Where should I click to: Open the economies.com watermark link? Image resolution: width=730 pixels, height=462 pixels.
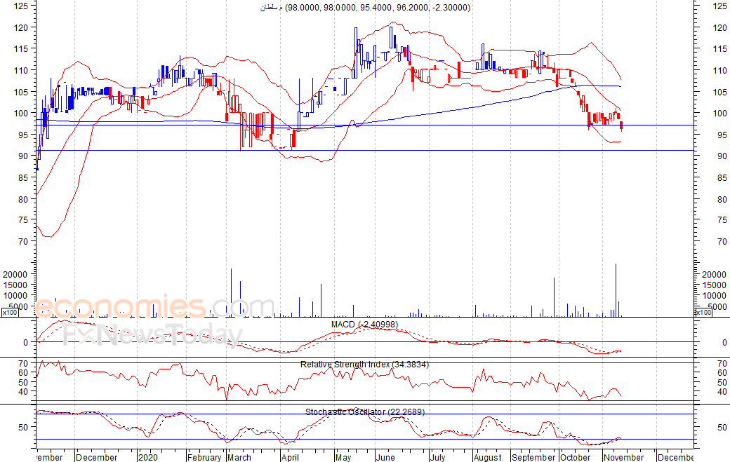(x=154, y=308)
